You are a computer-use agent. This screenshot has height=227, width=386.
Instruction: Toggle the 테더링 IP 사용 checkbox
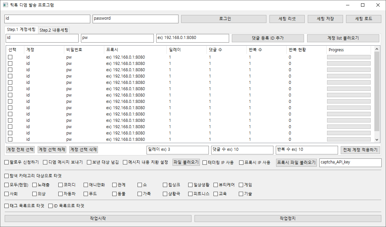pyautogui.click(x=204, y=162)
